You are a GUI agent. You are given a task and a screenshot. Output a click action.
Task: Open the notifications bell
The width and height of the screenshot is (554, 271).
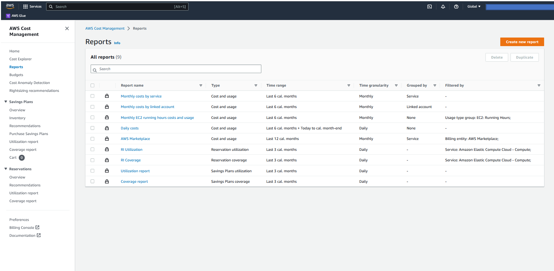[x=443, y=7]
